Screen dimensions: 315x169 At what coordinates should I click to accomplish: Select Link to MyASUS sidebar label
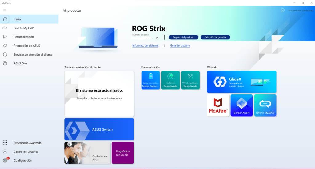point(24,28)
